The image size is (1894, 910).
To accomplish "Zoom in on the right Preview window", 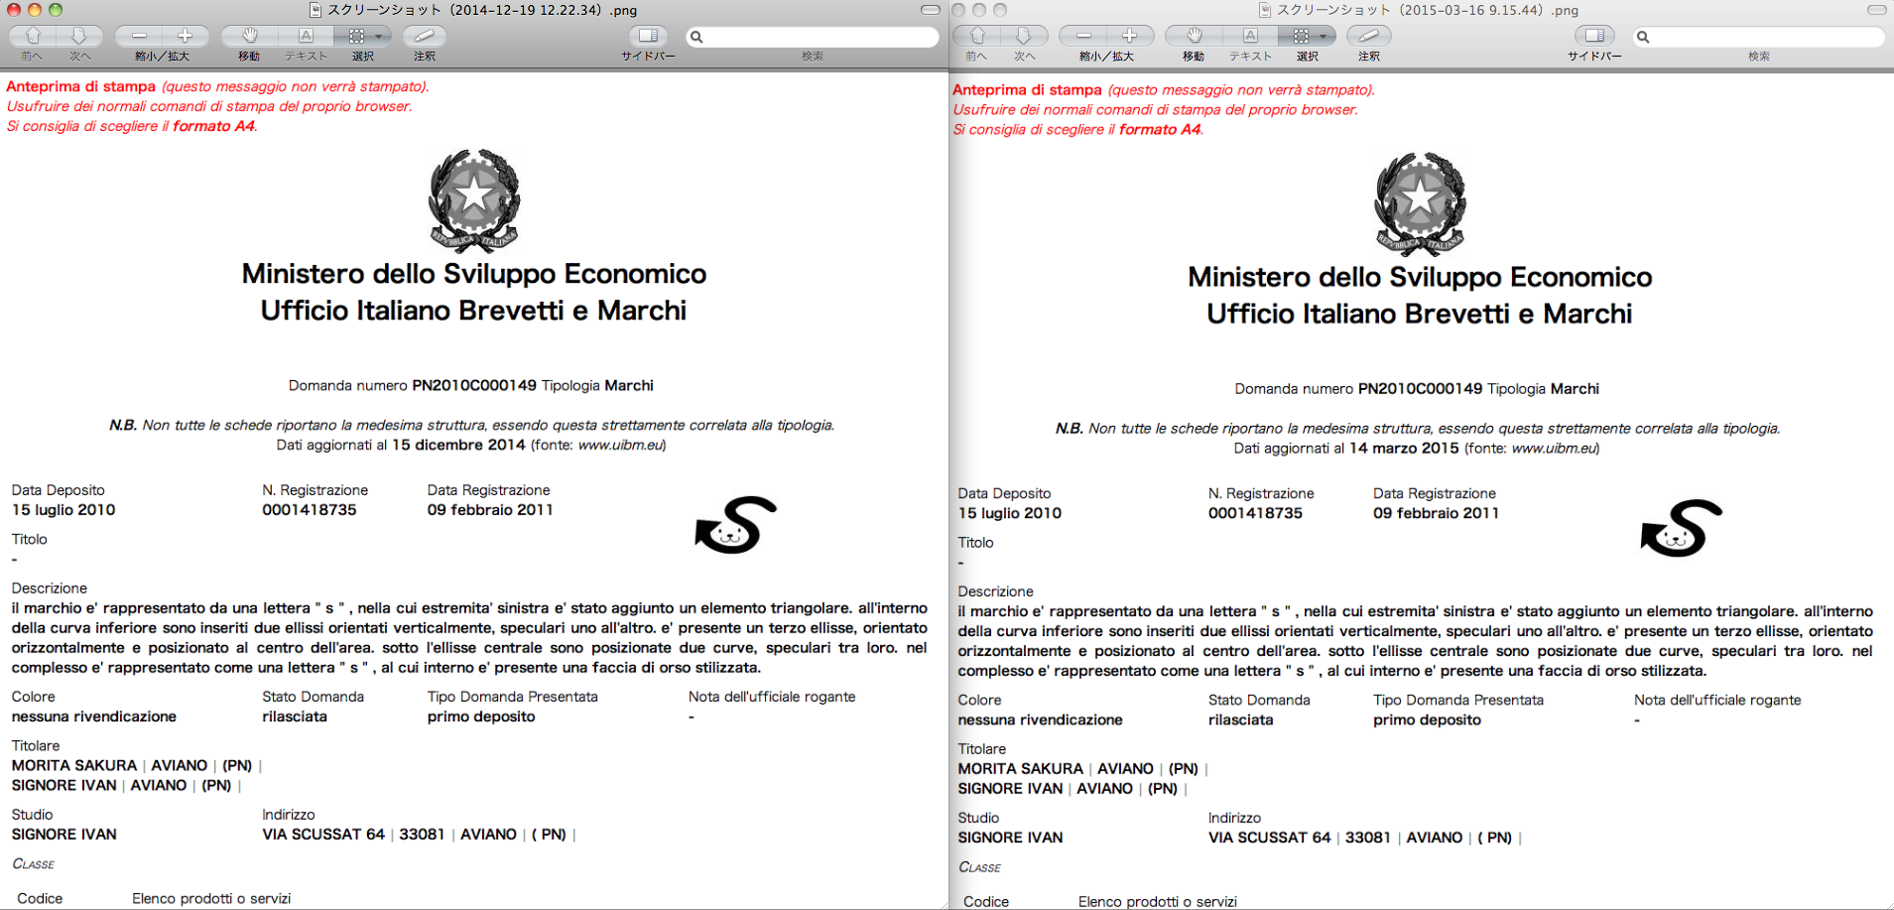I will [x=1130, y=36].
